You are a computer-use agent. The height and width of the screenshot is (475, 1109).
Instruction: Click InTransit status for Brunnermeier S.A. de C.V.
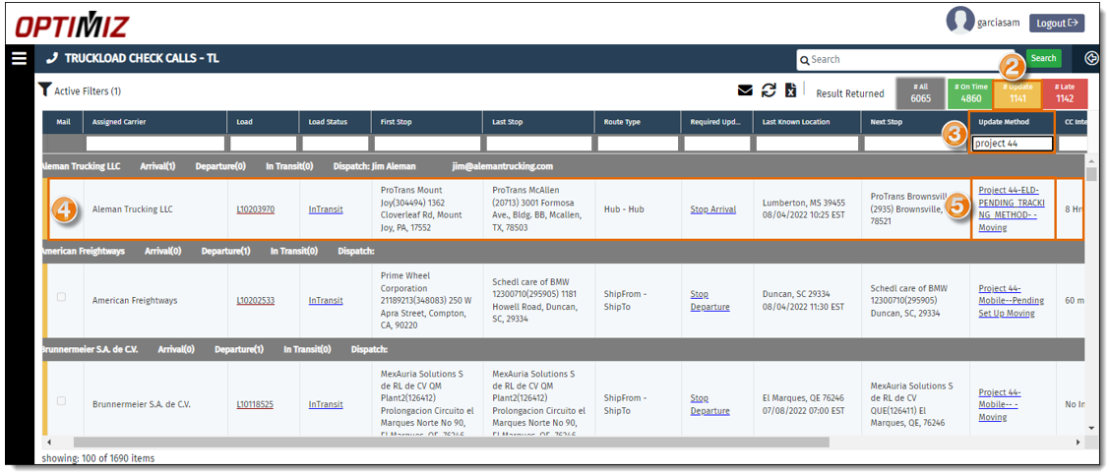tap(326, 404)
